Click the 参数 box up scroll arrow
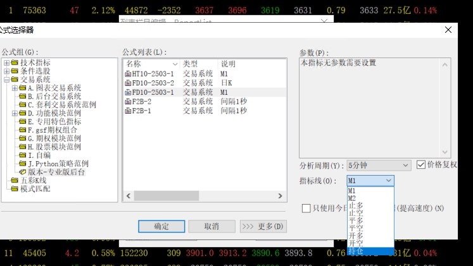This screenshot has width=473, height=266. (445, 64)
